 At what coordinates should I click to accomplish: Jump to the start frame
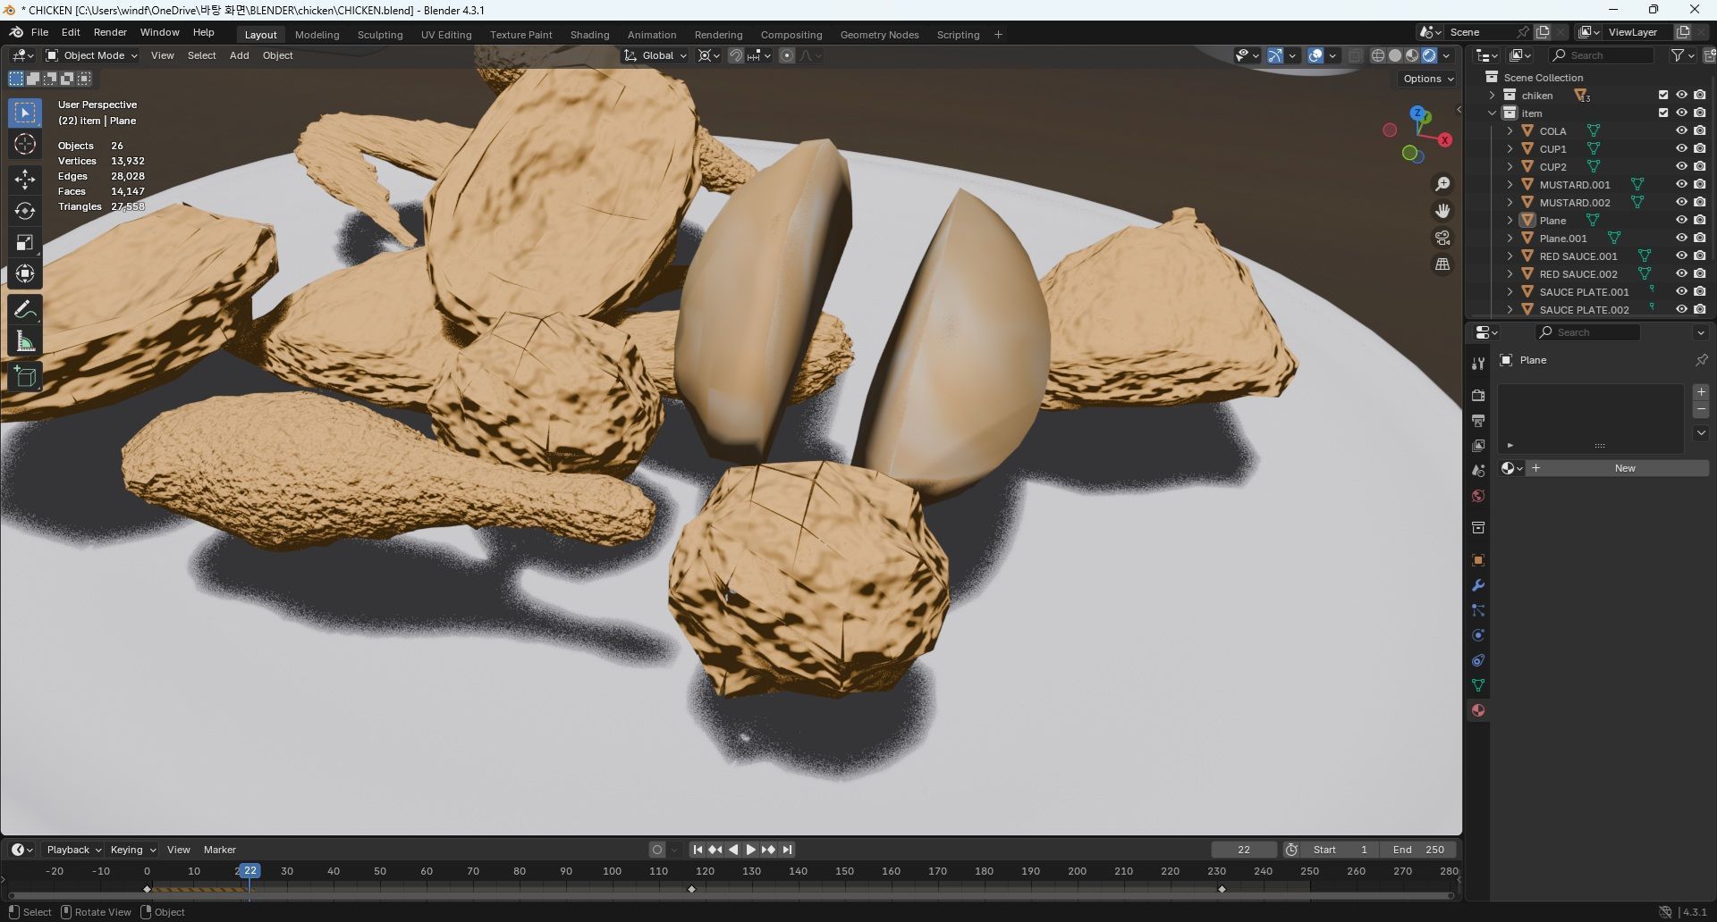pos(698,850)
